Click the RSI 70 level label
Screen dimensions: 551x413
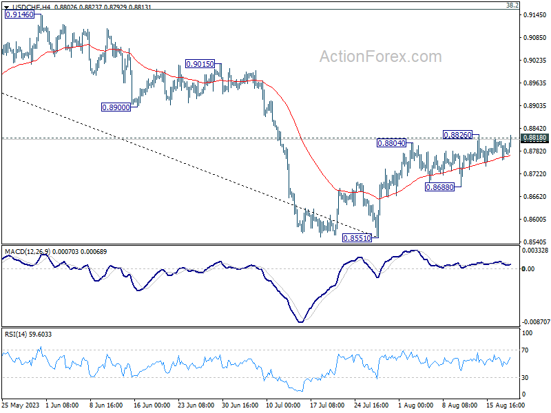tap(525, 350)
